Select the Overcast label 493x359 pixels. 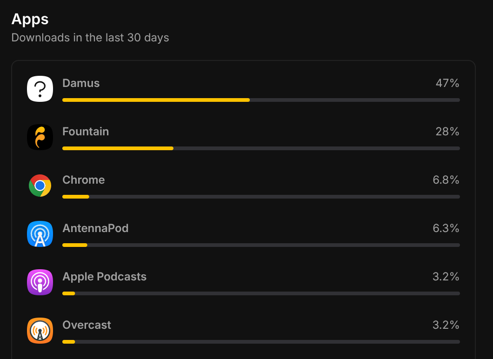87,325
